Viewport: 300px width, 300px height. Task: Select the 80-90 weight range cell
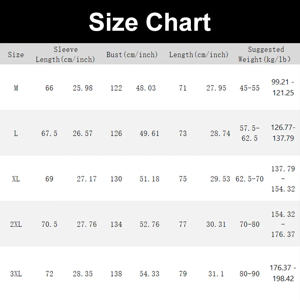coord(249,274)
